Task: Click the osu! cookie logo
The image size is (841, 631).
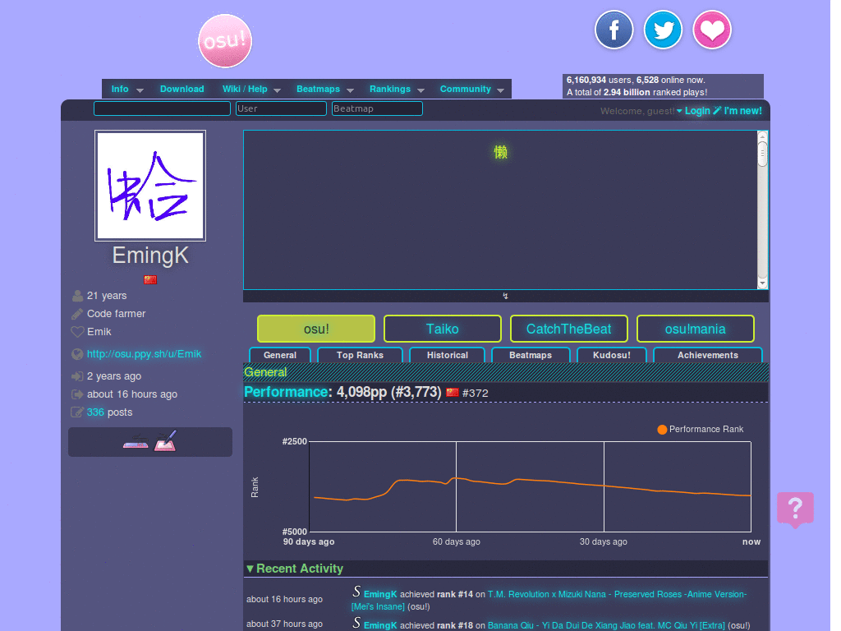Action: (x=224, y=40)
